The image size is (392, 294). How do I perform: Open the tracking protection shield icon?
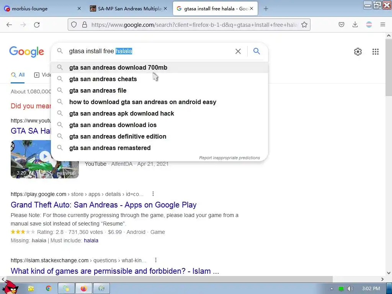pos(74,24)
